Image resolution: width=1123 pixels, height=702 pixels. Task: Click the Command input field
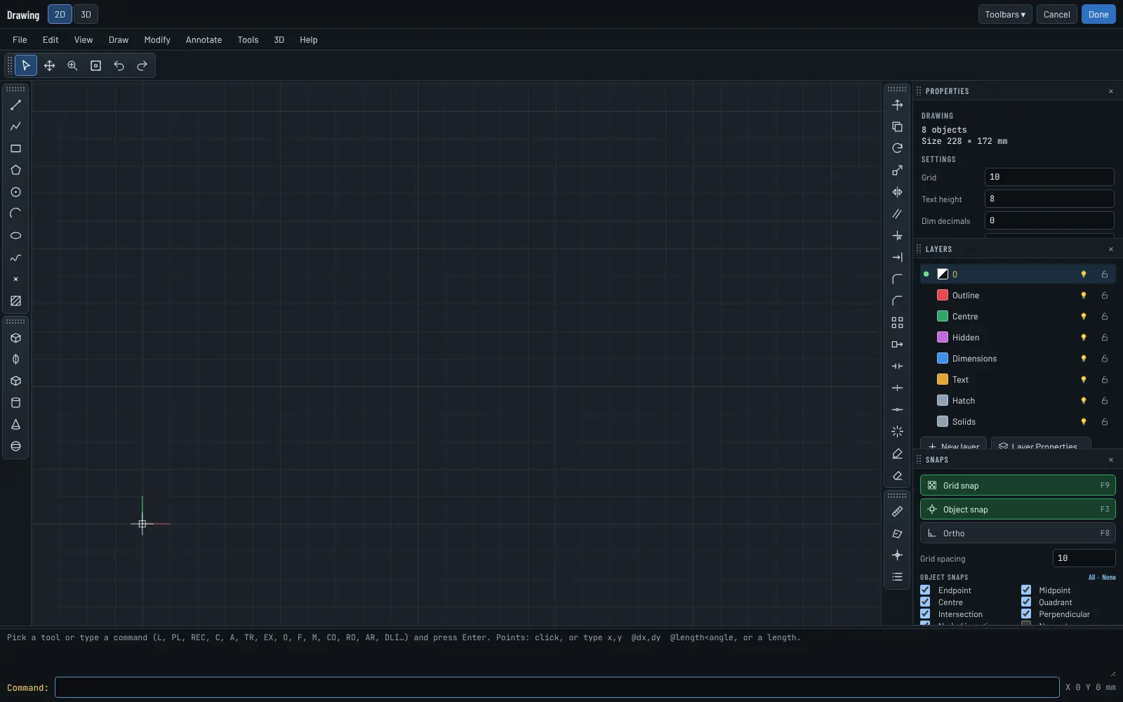(x=557, y=687)
